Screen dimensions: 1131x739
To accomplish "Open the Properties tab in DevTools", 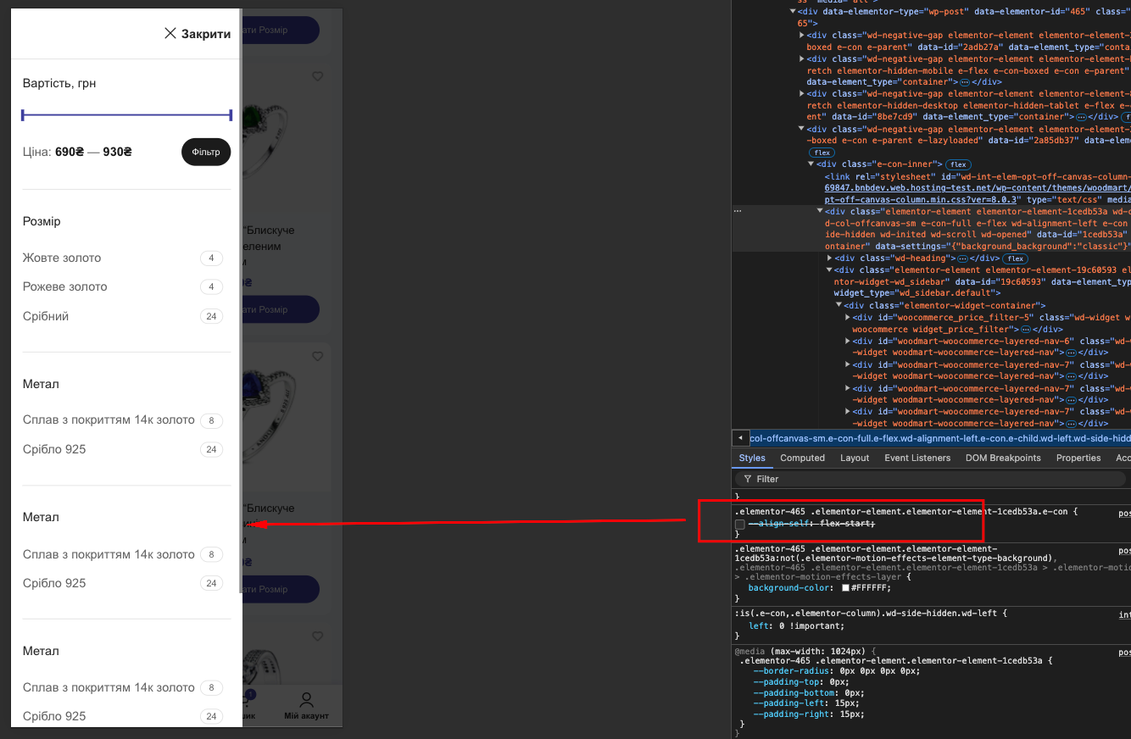I will [1078, 458].
